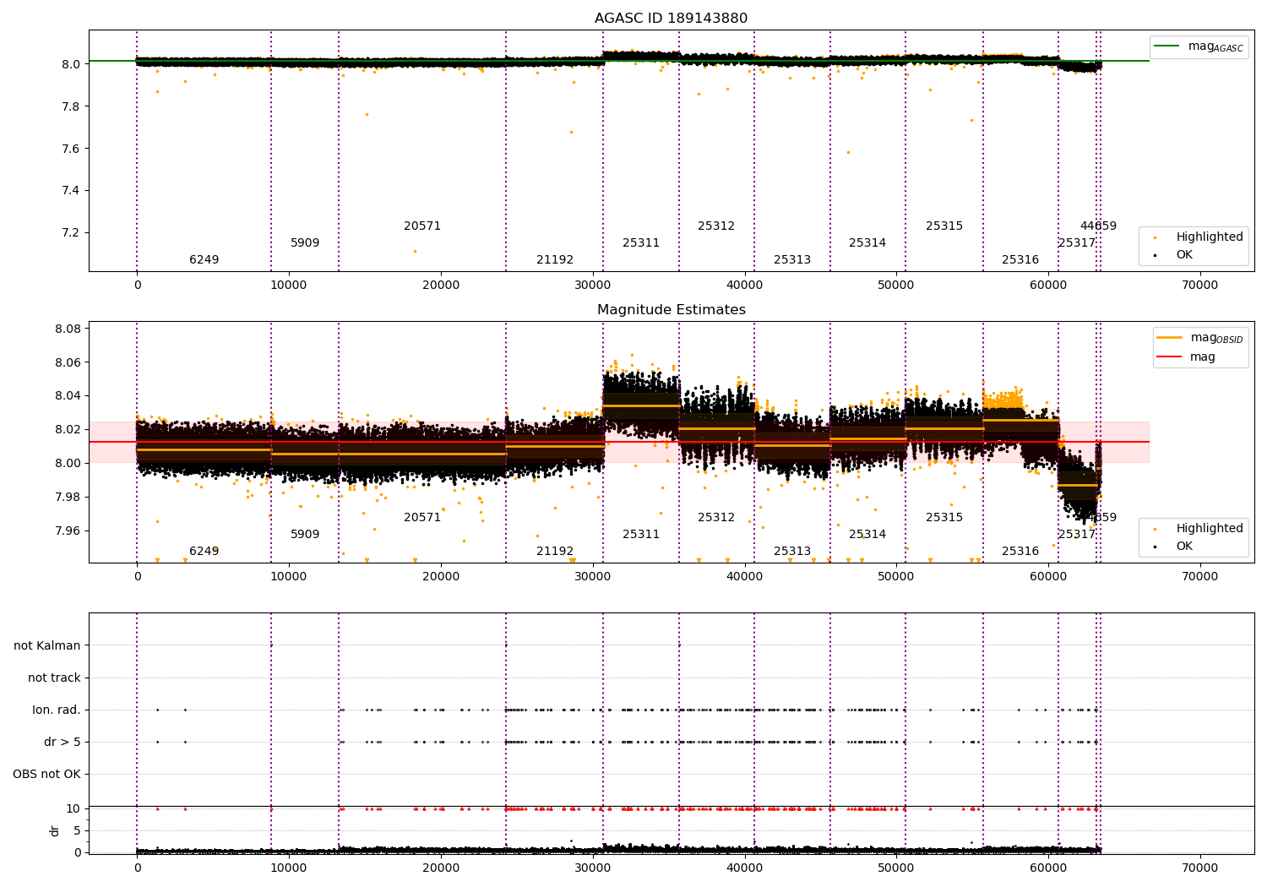The image size is (1267, 887).
Task: Click the rotated 'dr' y-axis label
Action: click(55, 830)
